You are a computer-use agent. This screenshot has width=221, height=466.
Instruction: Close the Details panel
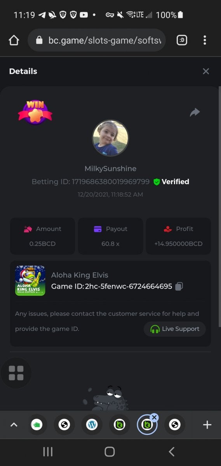tap(206, 71)
